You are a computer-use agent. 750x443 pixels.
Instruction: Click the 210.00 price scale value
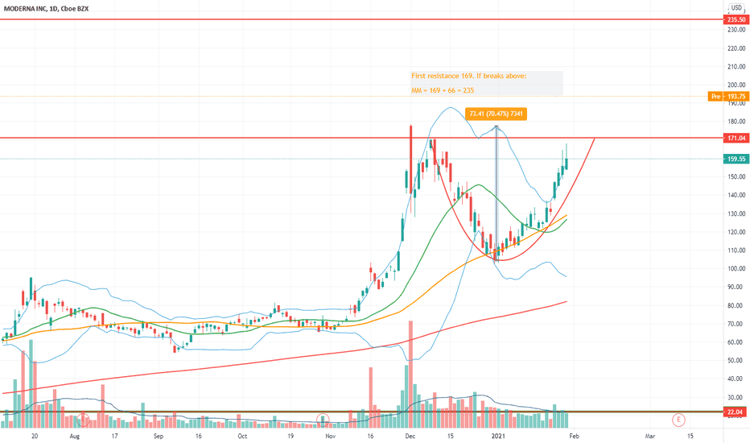[736, 67]
